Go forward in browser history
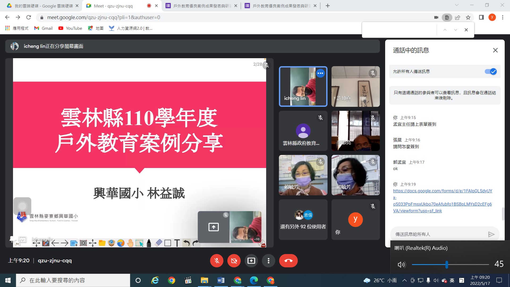Screen dimensions: 510x287 [x=18, y=17]
